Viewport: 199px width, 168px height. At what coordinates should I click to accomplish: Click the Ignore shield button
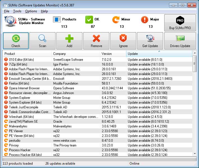pos(123,41)
